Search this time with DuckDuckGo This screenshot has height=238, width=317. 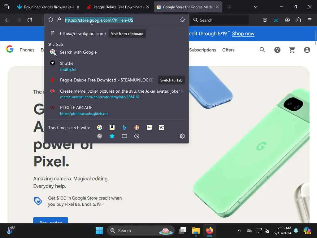click(137, 127)
